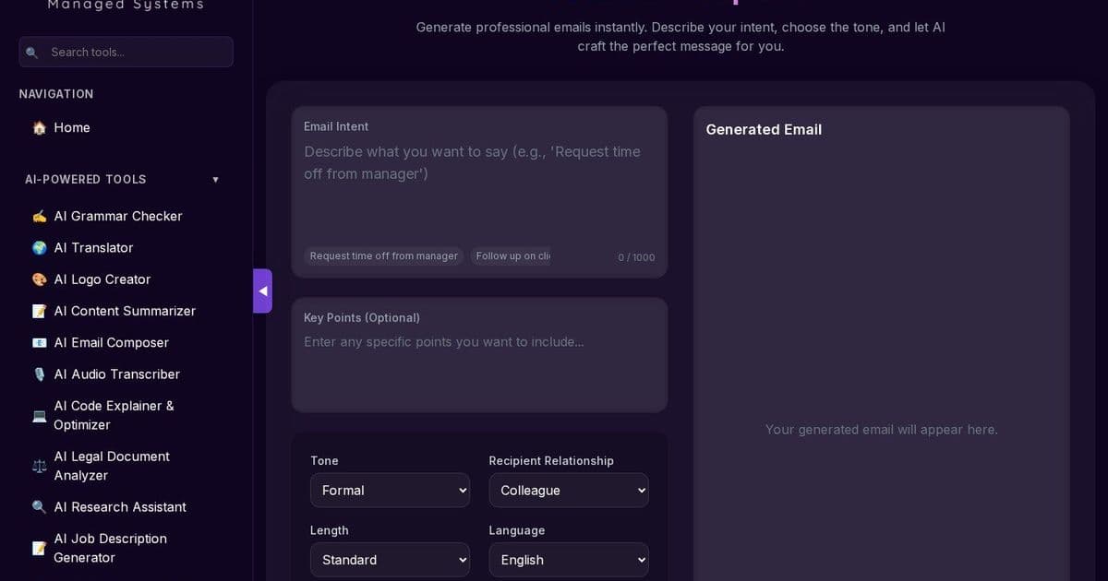Collapse the AI-POWERED TOOLS section
The height and width of the screenshot is (581, 1108).
215,179
